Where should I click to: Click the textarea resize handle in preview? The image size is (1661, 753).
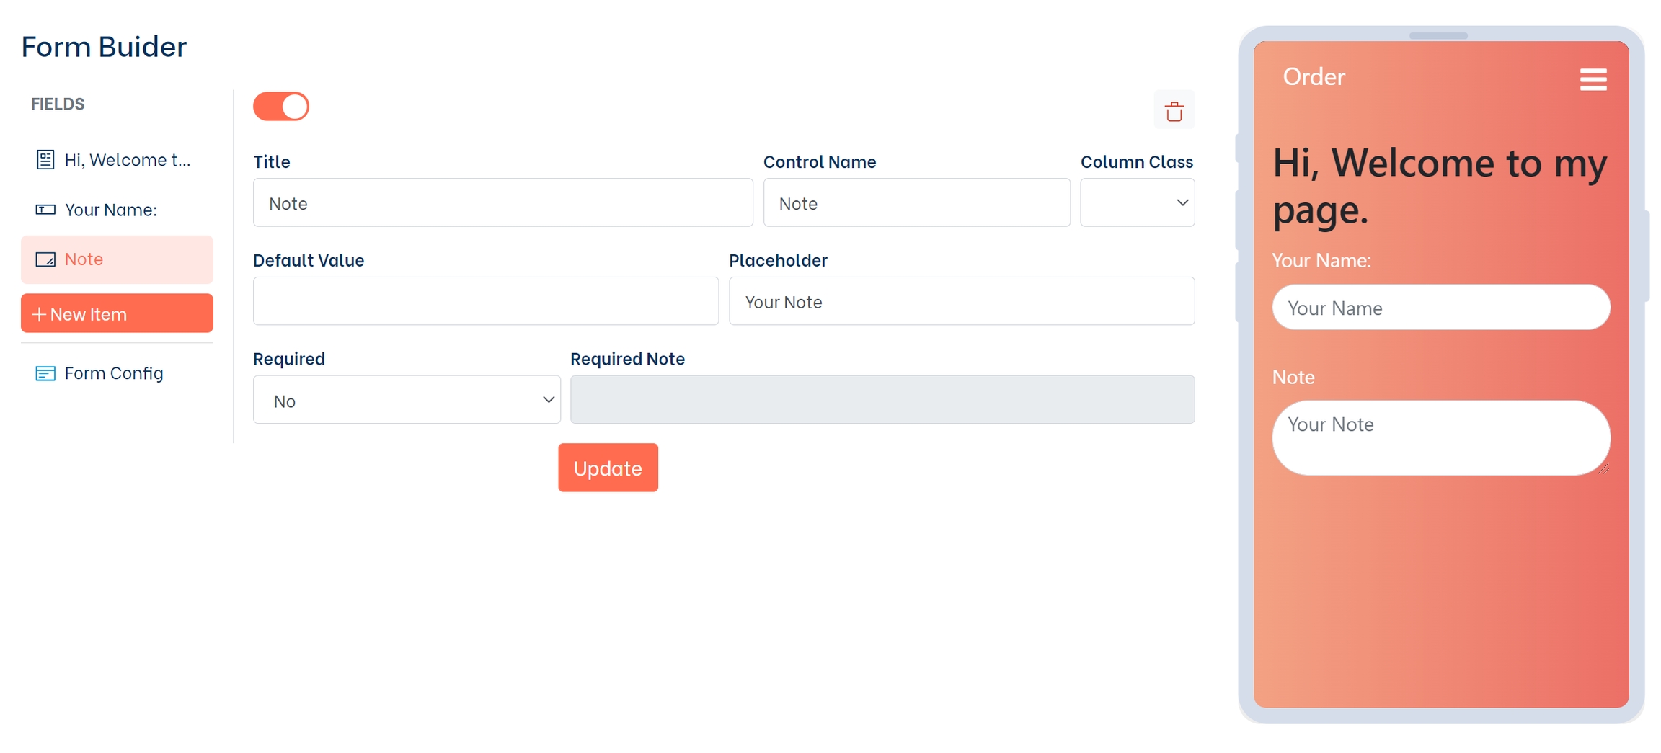click(x=1603, y=468)
